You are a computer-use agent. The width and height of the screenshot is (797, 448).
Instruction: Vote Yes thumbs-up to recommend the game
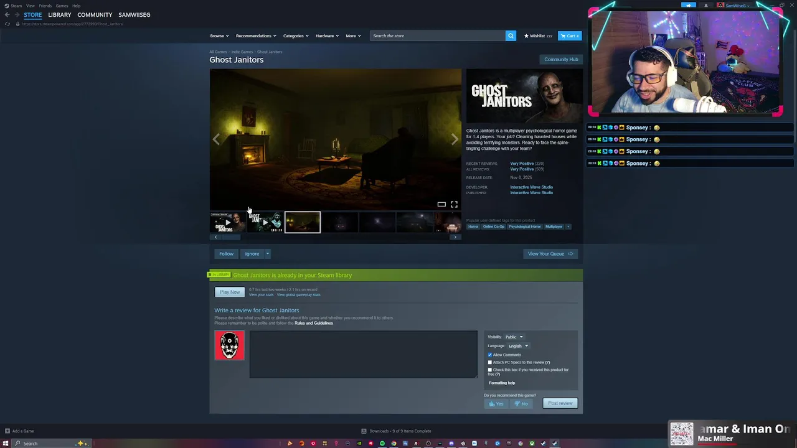pos(496,403)
